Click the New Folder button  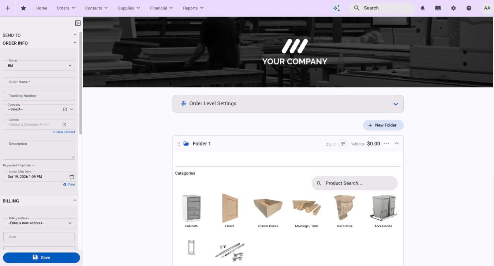point(383,125)
